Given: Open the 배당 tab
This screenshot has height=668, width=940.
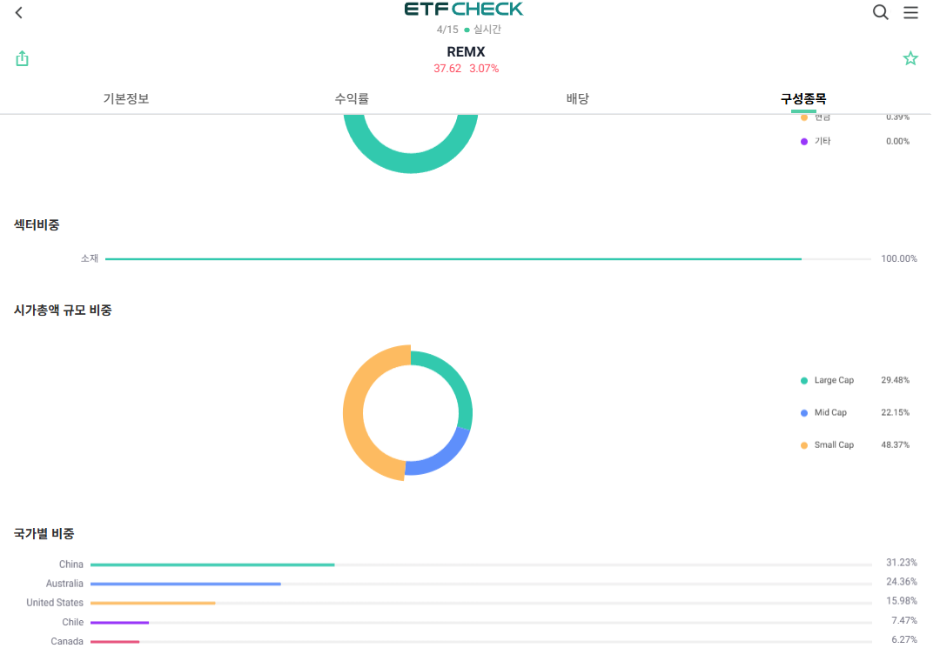Looking at the screenshot, I should click(577, 98).
